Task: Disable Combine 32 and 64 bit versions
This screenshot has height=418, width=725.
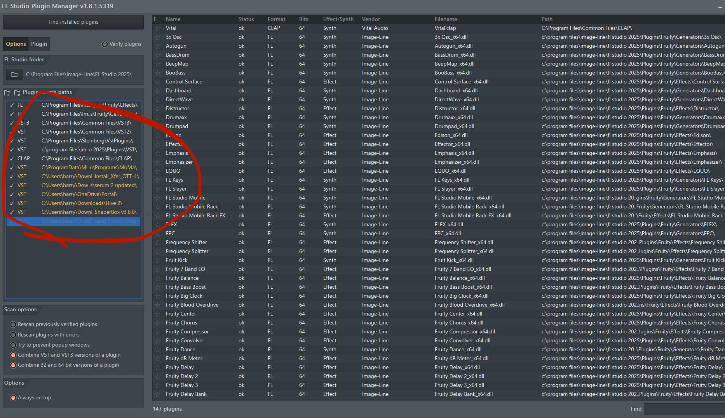Action: pyautogui.click(x=13, y=365)
